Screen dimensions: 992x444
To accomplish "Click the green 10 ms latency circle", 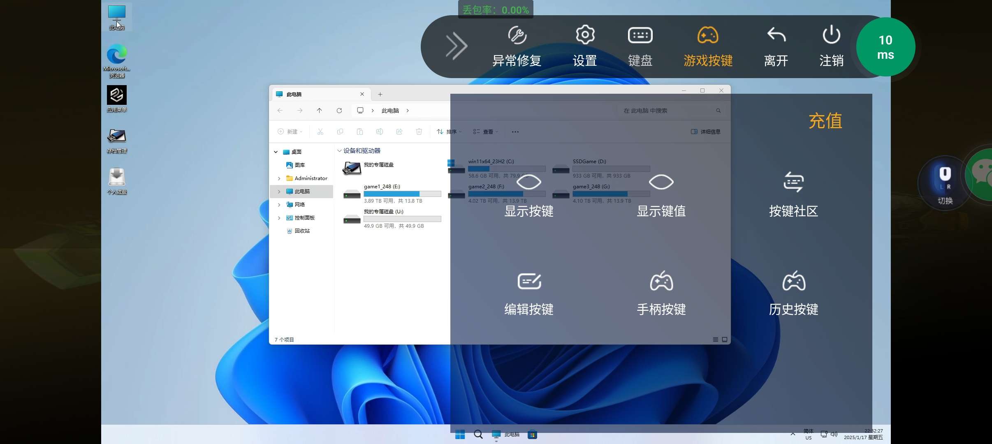I will [x=885, y=47].
